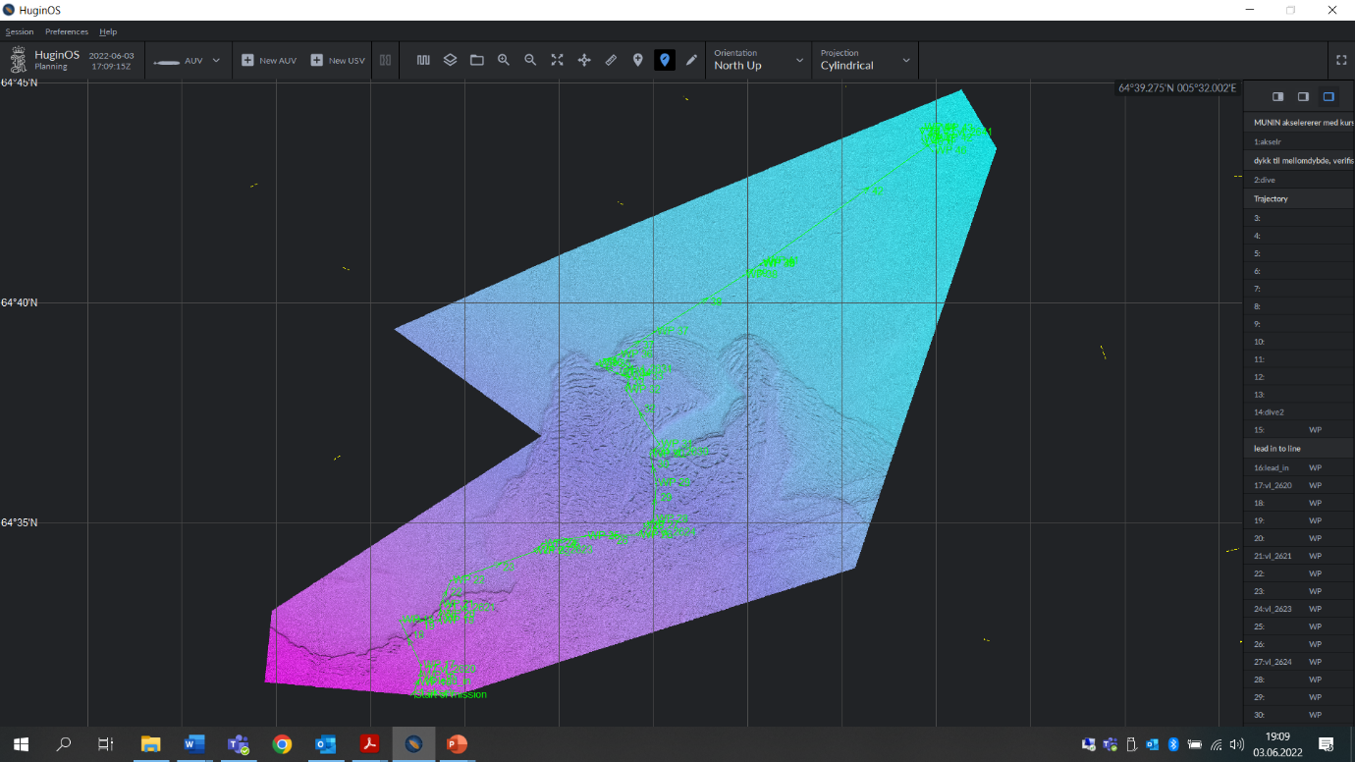
Task: Click the New USV button
Action: [x=337, y=60]
